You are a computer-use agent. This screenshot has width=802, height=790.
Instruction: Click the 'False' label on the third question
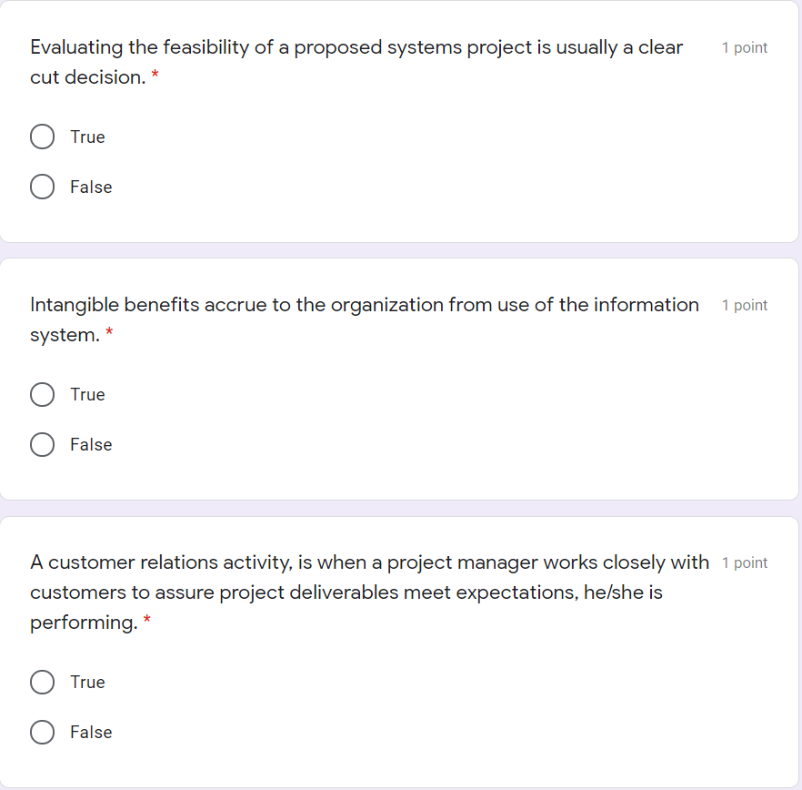tap(90, 732)
